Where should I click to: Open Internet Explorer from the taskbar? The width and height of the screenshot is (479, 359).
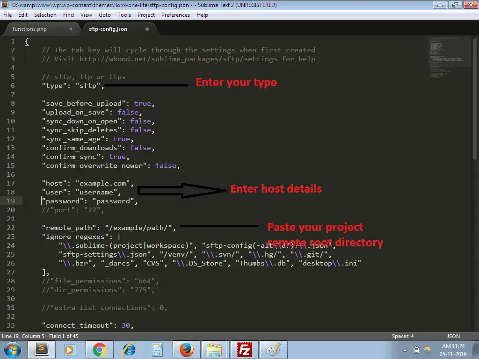tap(129, 350)
